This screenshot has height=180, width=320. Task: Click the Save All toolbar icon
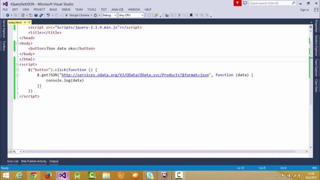tap(41, 15)
